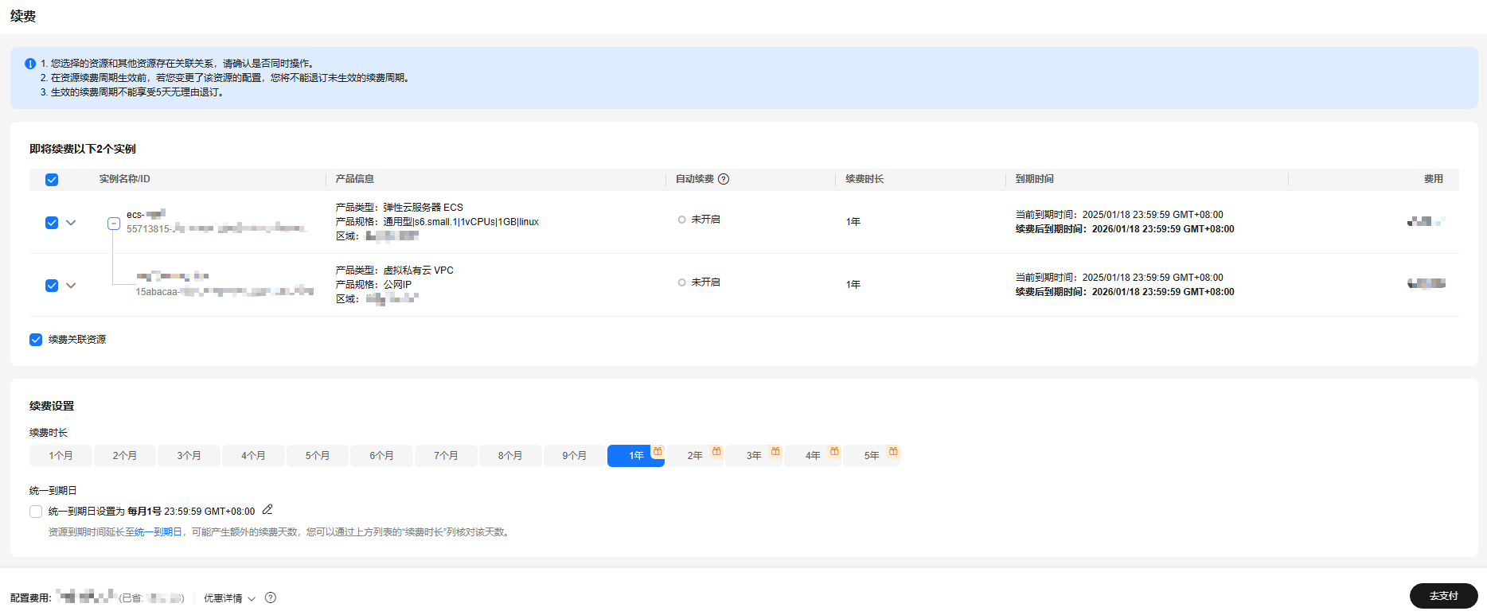
Task: Choose the 4年 renewal duration
Action: coord(812,456)
